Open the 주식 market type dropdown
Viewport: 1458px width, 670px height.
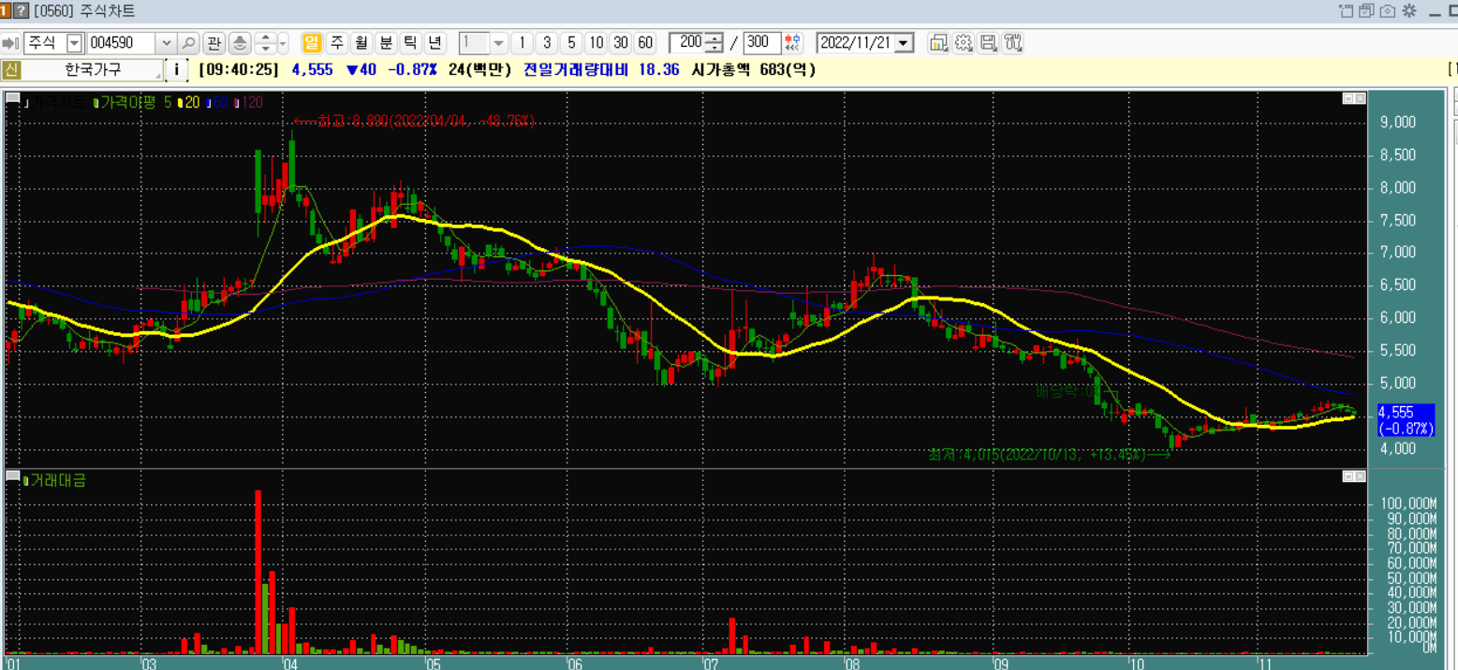[x=74, y=43]
